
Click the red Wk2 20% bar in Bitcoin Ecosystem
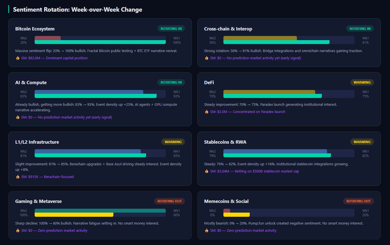pyautogui.click(x=48, y=38)
